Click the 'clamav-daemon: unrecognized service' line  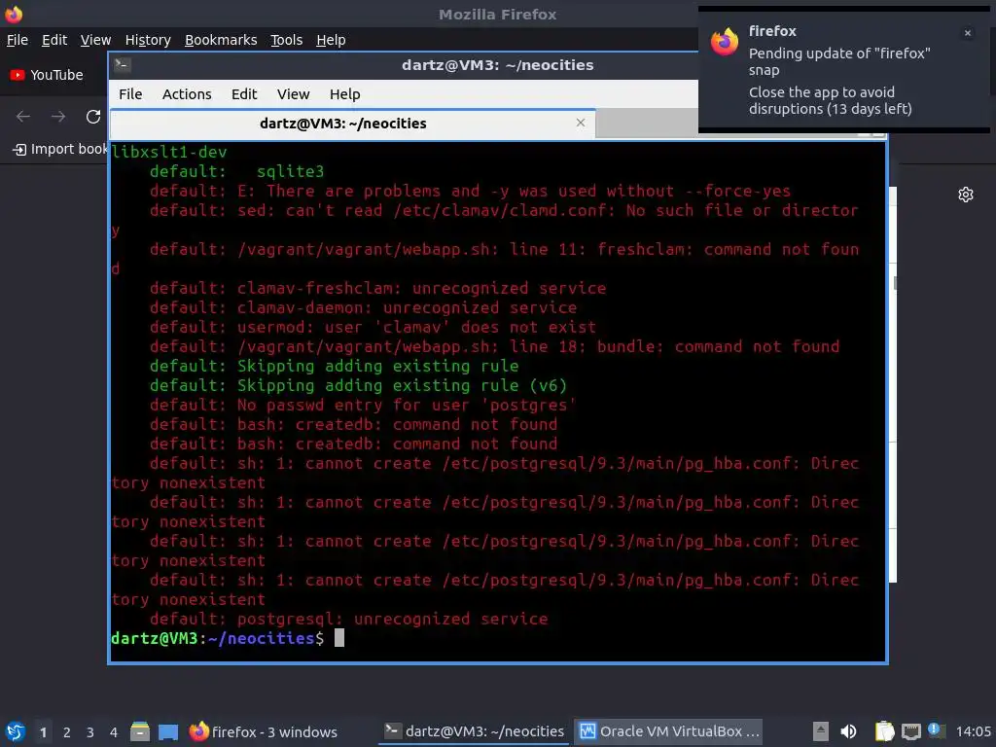tap(364, 308)
